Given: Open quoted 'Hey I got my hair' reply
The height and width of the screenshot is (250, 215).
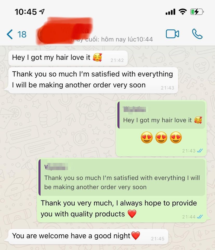Looking at the screenshot, I should [161, 115].
